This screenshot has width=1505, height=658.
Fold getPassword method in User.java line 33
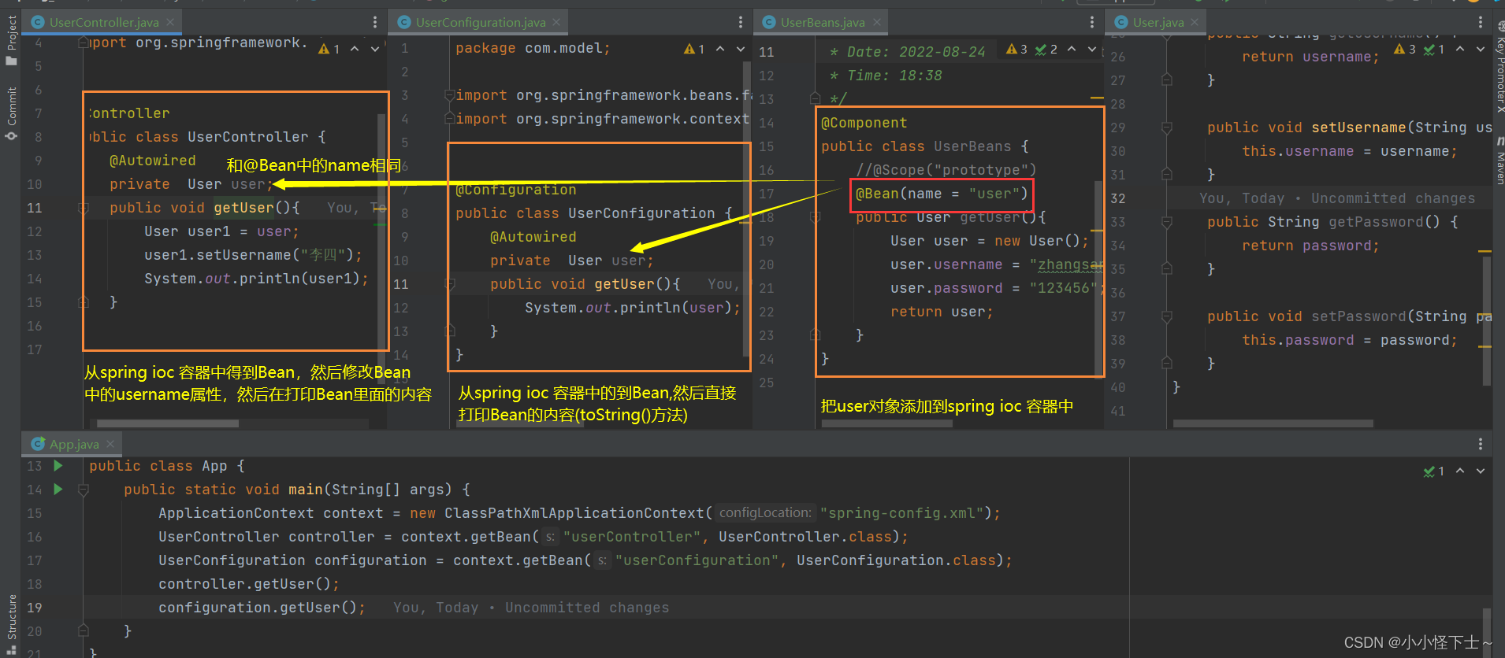[1167, 222]
